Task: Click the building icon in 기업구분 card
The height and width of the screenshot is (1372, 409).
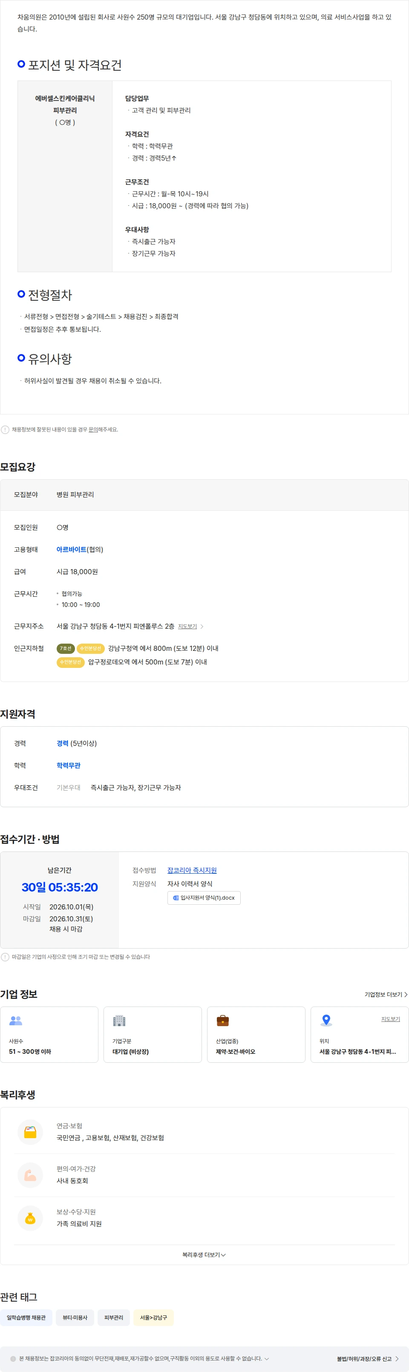Action: (119, 1021)
